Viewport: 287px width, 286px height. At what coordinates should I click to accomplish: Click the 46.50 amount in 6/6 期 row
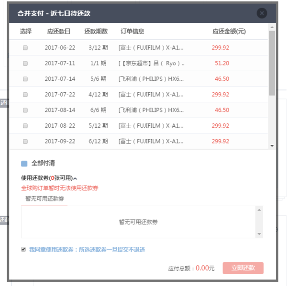222,110
